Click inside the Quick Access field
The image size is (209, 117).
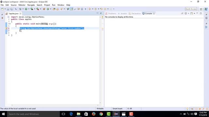191,9
